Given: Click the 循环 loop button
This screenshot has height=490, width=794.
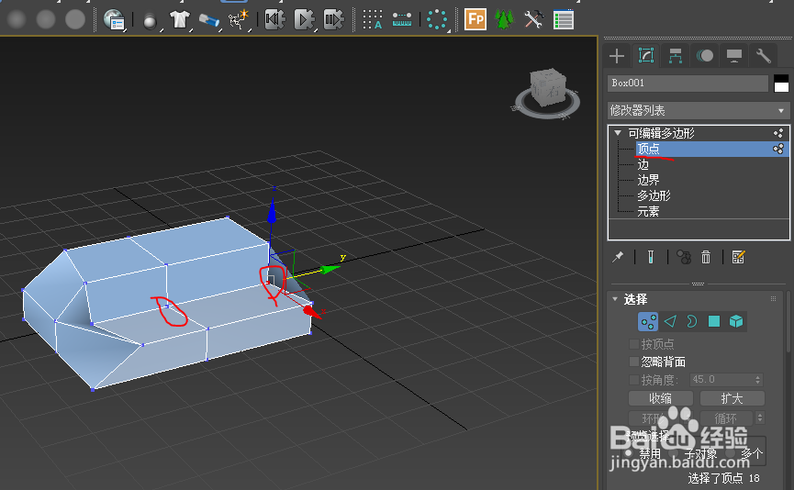Looking at the screenshot, I should tap(726, 418).
